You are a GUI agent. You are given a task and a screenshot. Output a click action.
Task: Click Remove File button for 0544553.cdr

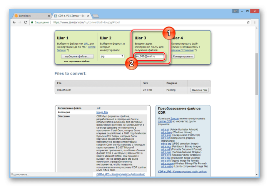tap(199, 90)
